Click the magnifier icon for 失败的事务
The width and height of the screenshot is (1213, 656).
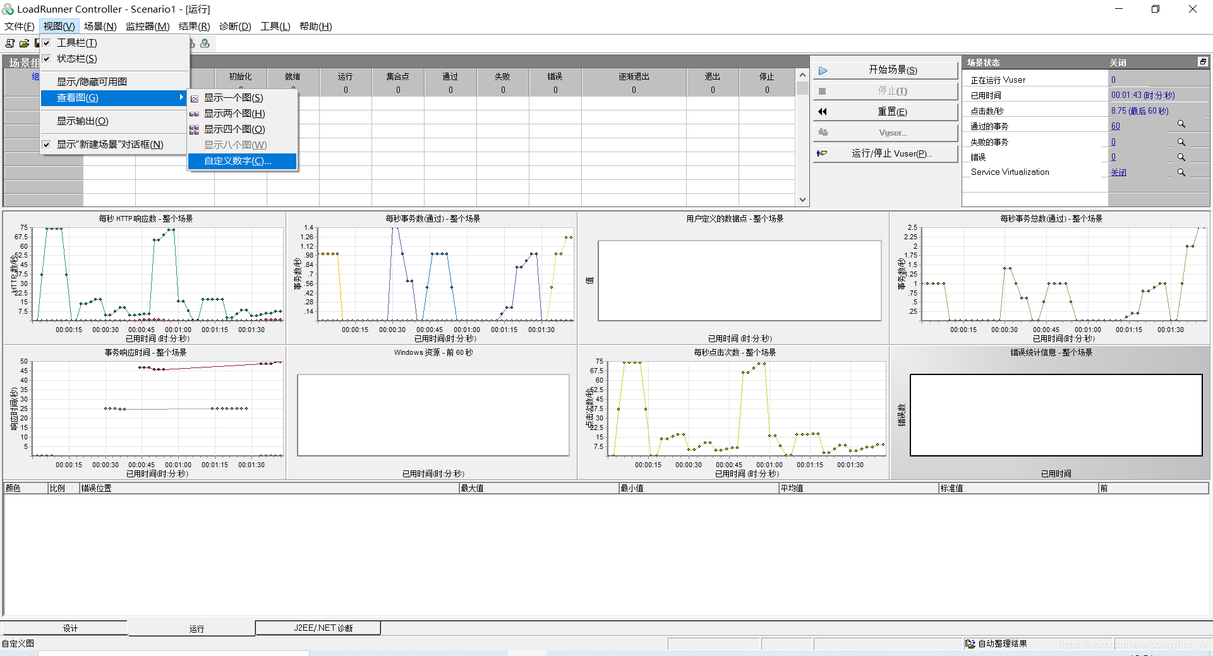point(1181,142)
